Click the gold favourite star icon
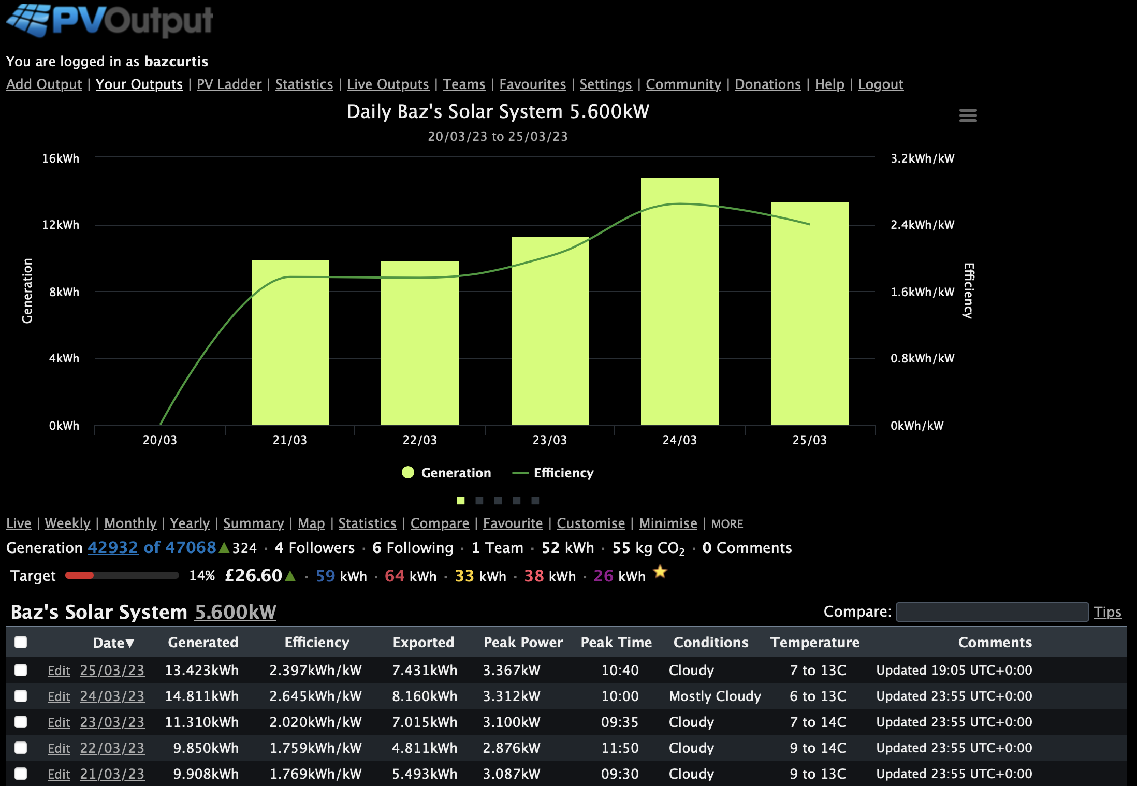Image resolution: width=1137 pixels, height=786 pixels. tap(660, 572)
